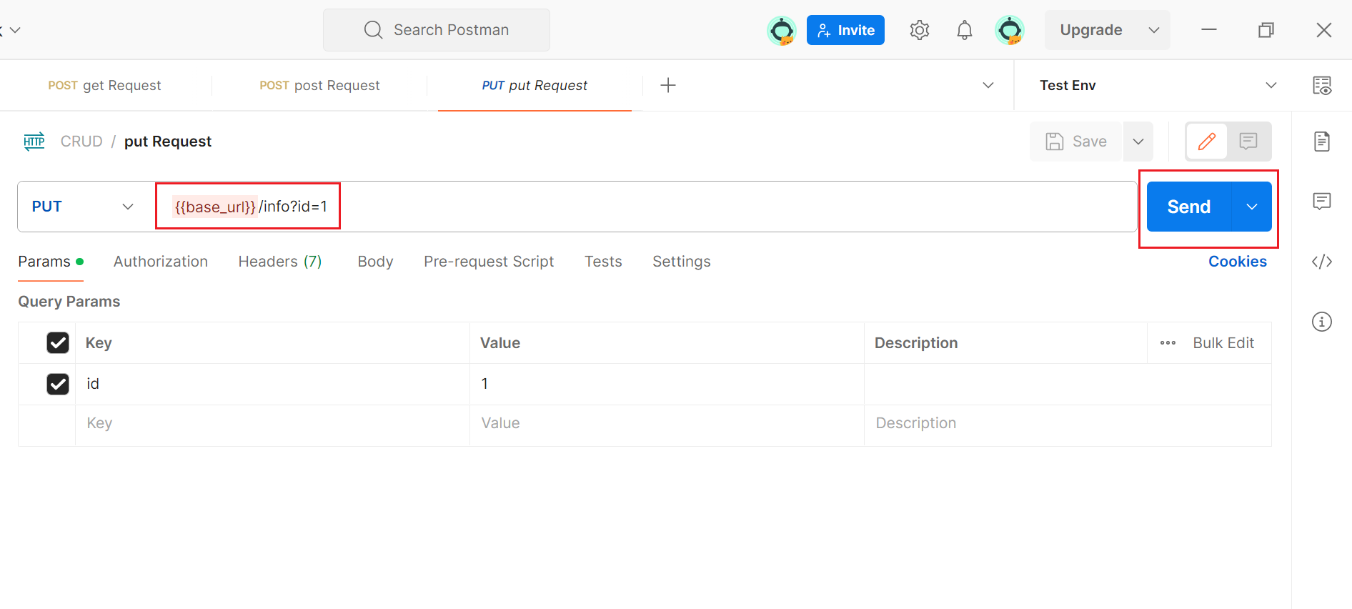Go to the CRUD collection breadcrumb

pos(81,142)
